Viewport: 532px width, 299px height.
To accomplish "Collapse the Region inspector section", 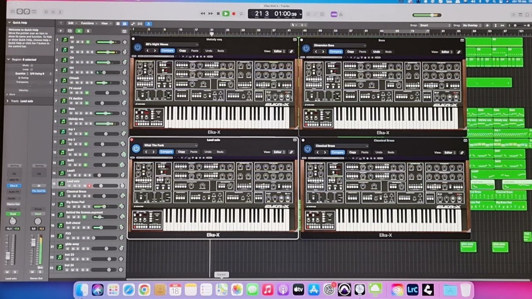I will pyautogui.click(x=9, y=59).
